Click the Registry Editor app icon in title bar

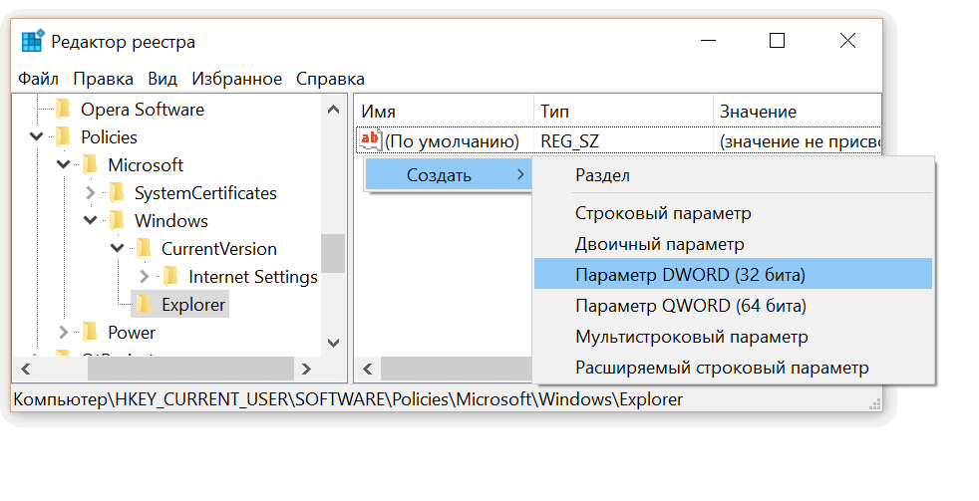[x=33, y=41]
